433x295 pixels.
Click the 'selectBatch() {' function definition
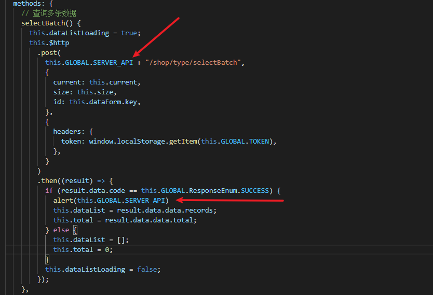[51, 23]
